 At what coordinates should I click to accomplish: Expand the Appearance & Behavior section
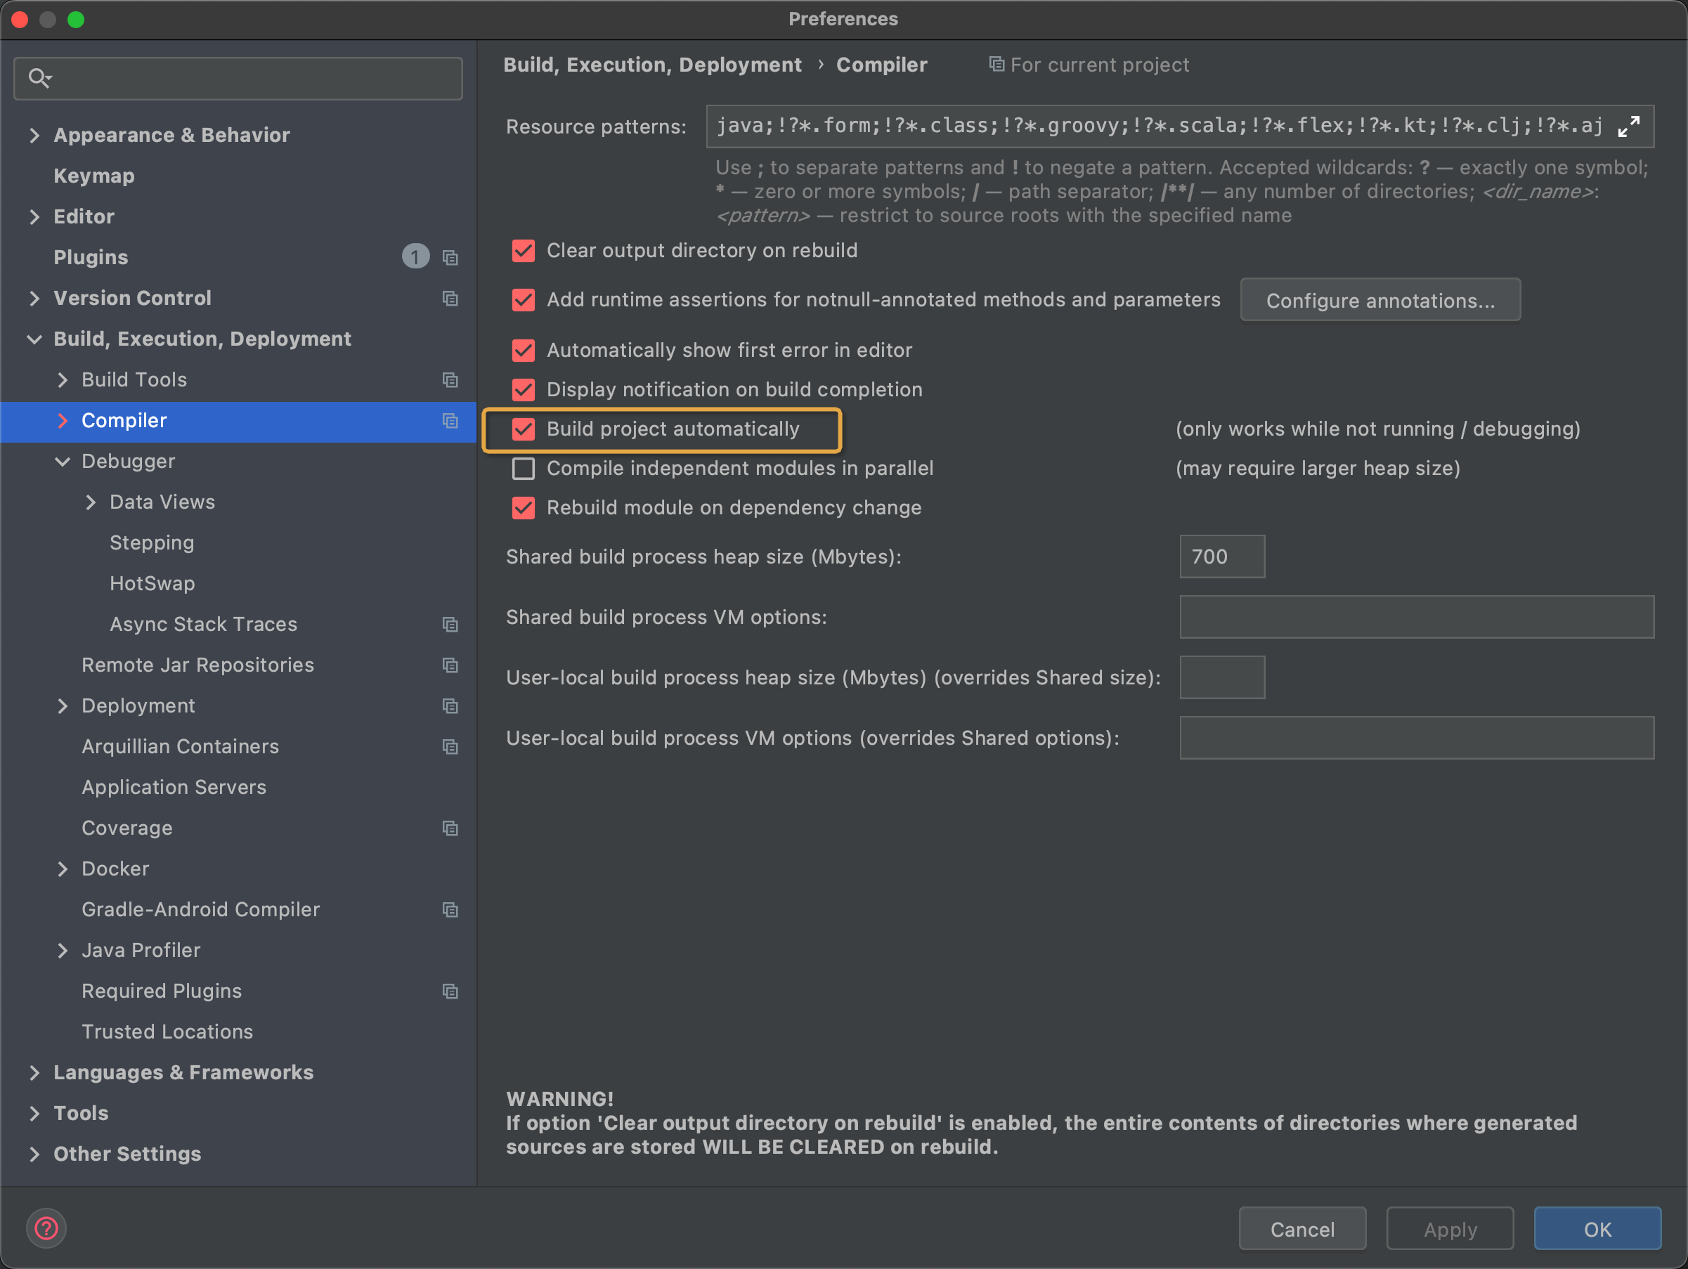34,136
